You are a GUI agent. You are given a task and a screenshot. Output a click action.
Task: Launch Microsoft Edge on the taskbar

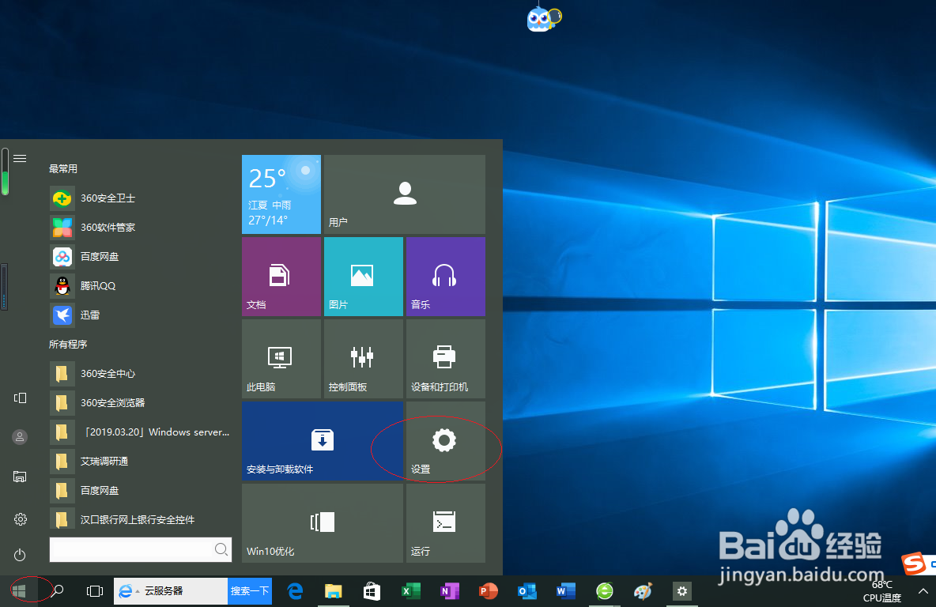coord(294,590)
